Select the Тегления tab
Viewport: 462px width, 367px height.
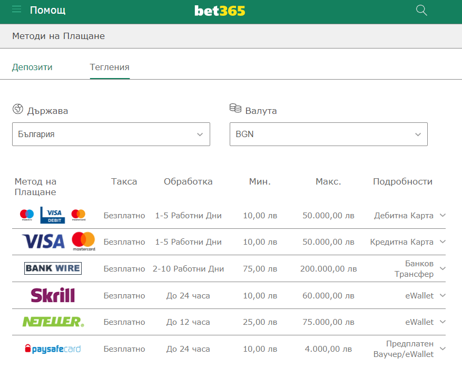tap(110, 67)
